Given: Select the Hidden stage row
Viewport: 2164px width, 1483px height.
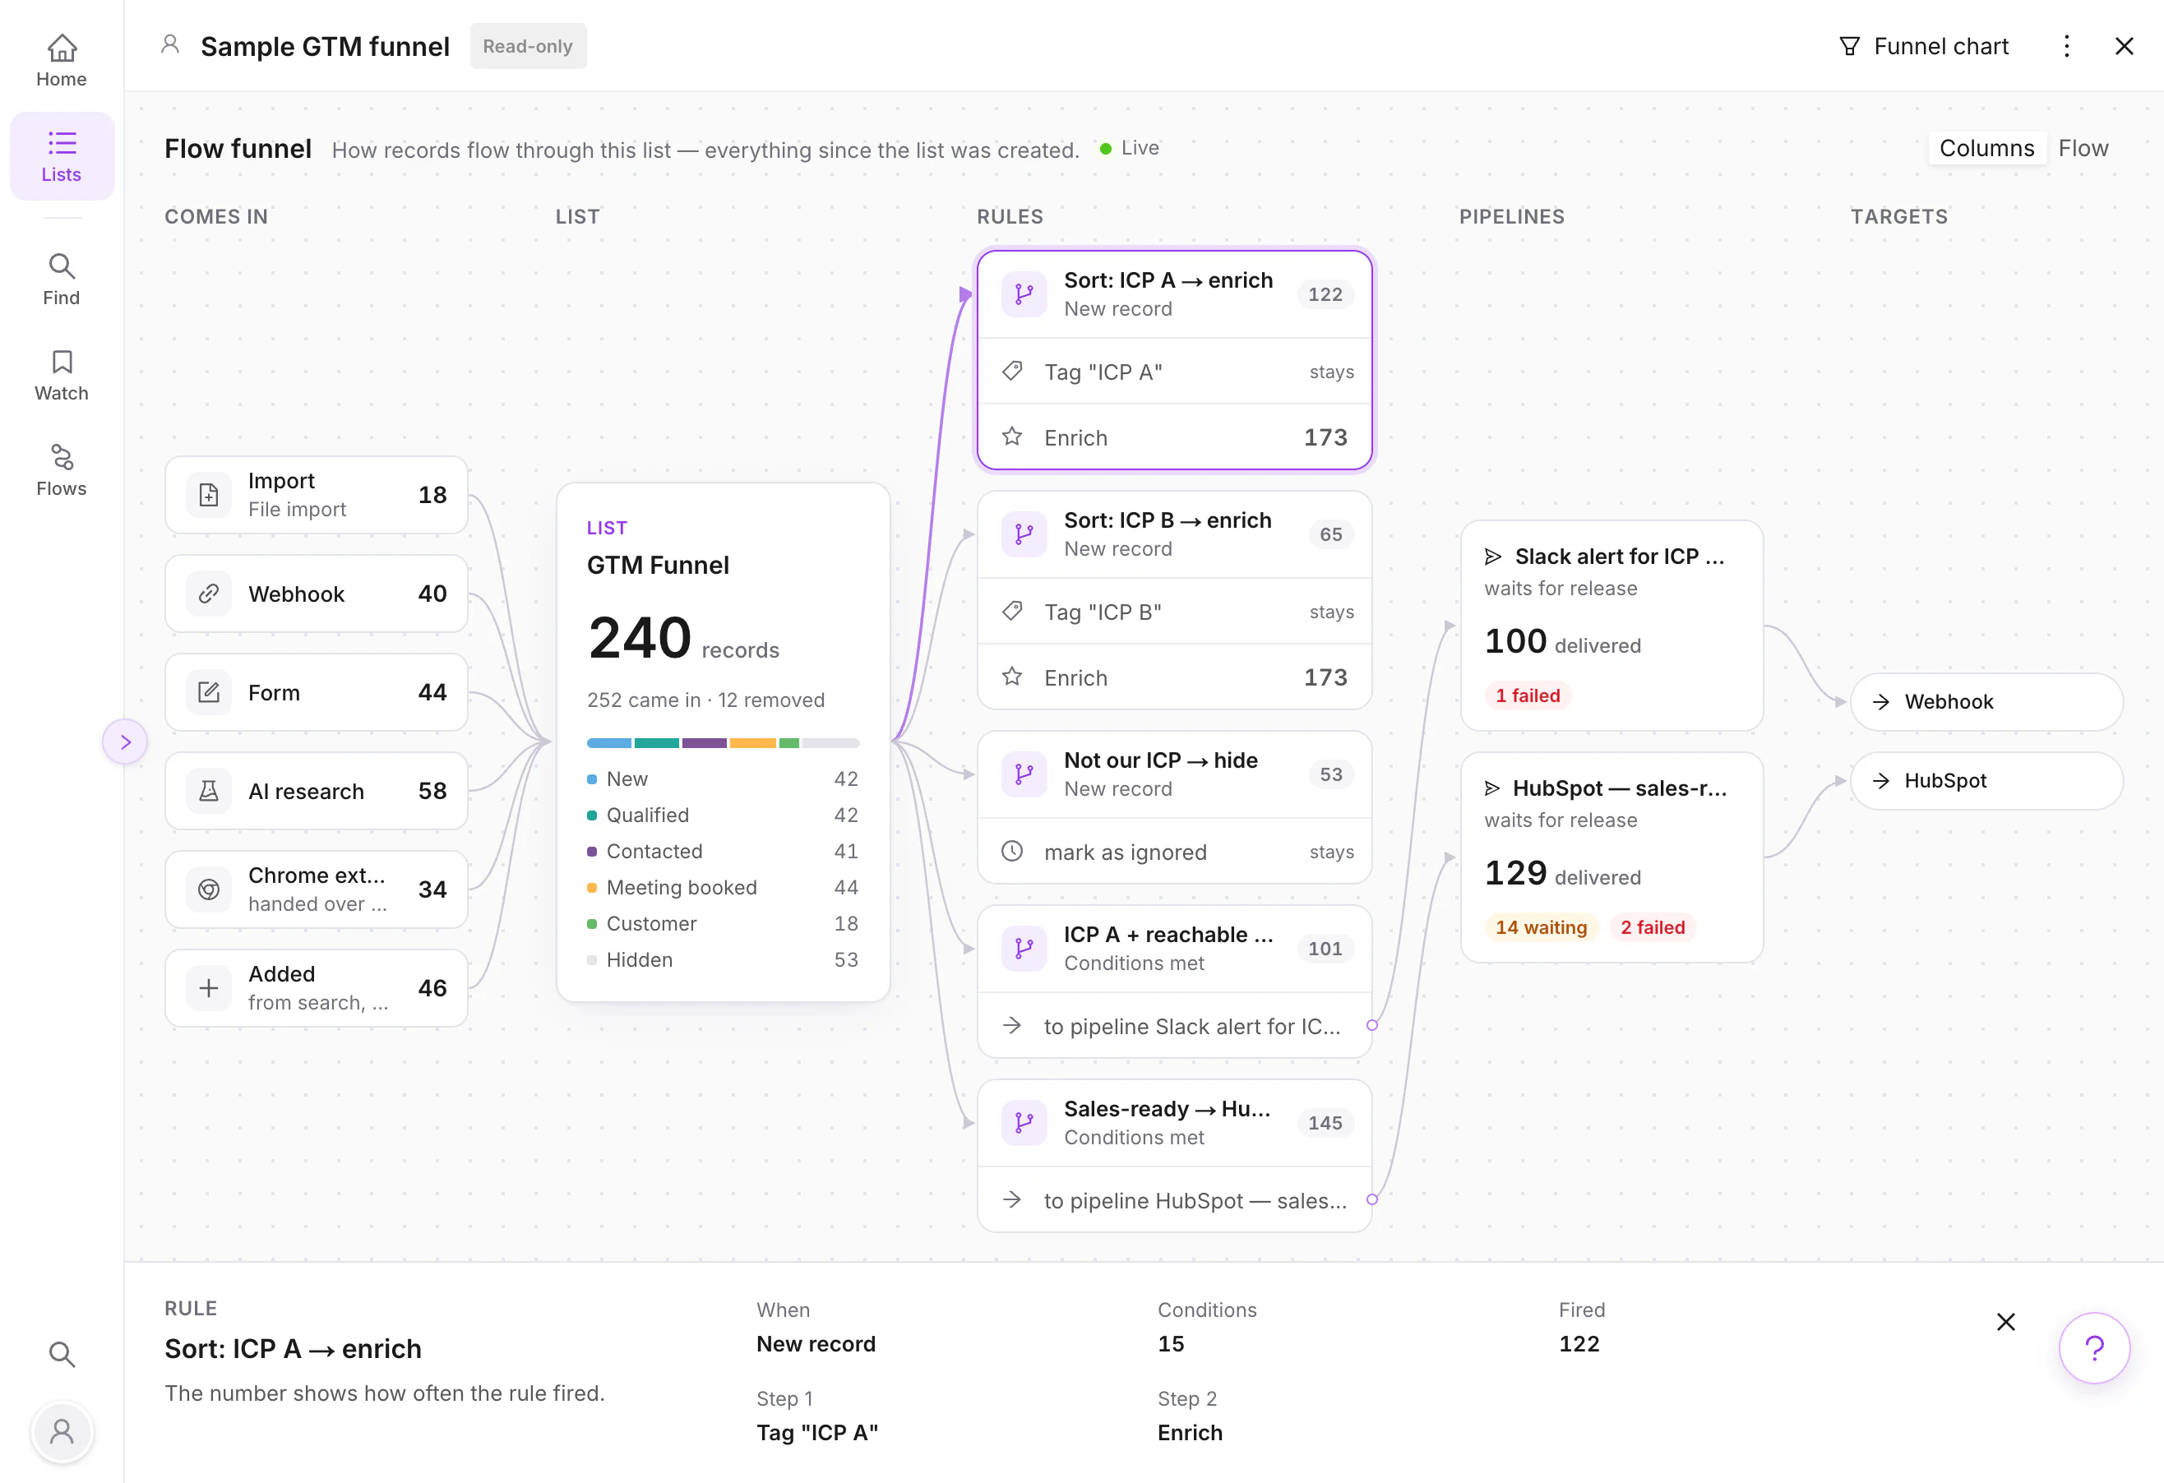Looking at the screenshot, I should point(723,960).
